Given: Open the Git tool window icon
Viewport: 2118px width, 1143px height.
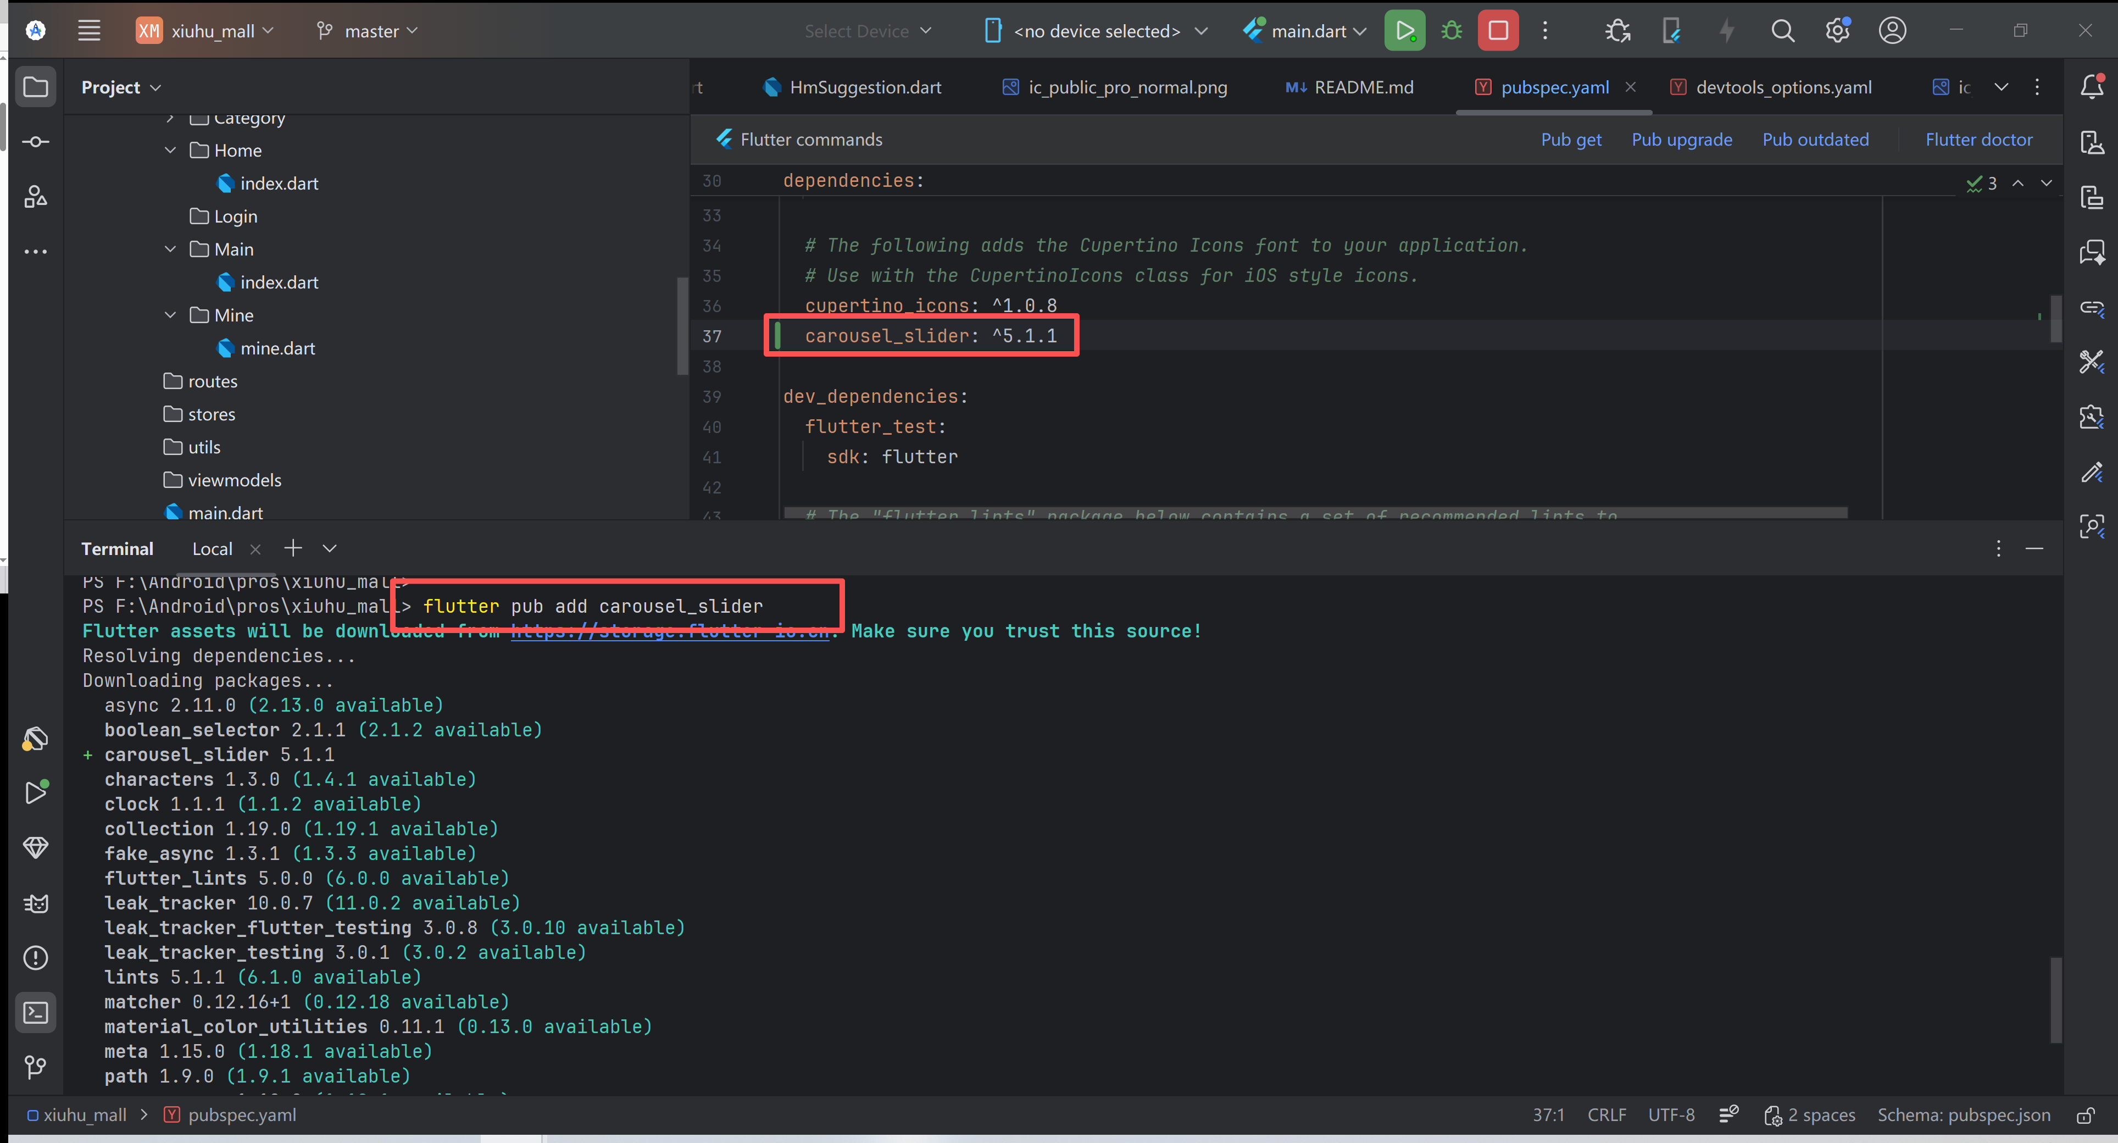Looking at the screenshot, I should (35, 1067).
